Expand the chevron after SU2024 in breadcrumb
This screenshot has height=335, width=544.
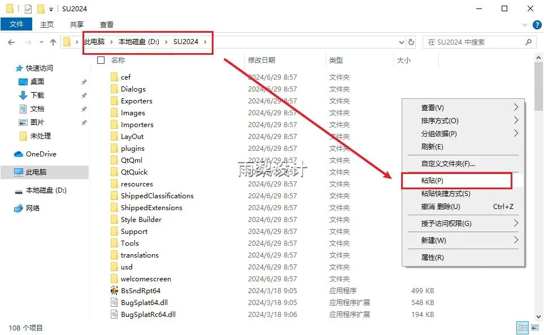205,42
